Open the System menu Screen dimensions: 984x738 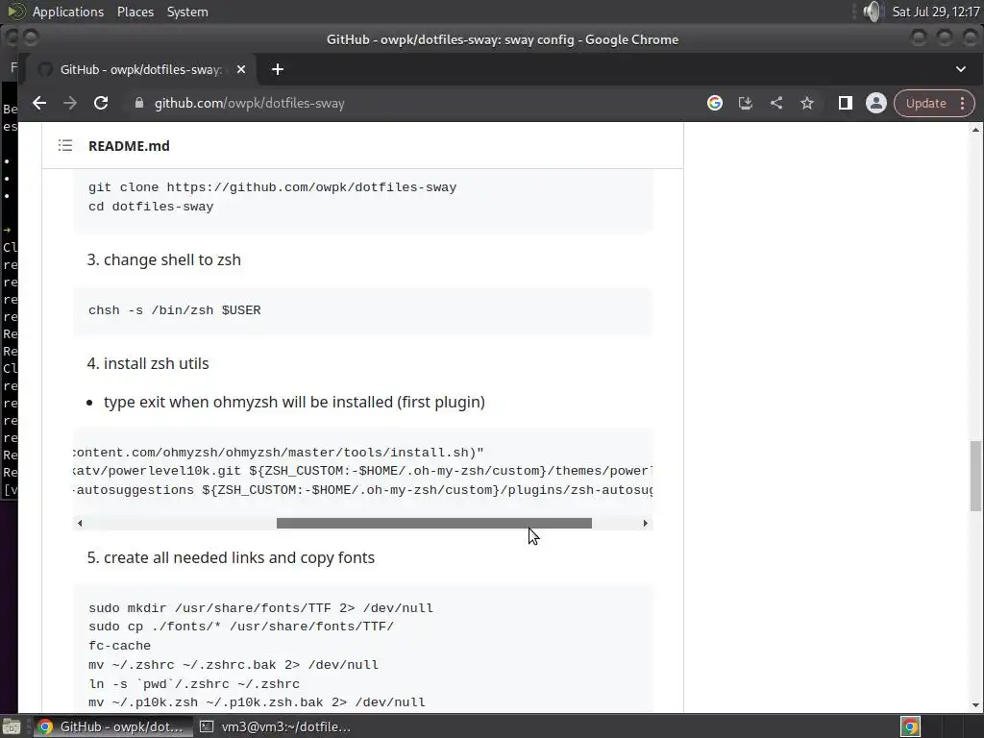[187, 12]
